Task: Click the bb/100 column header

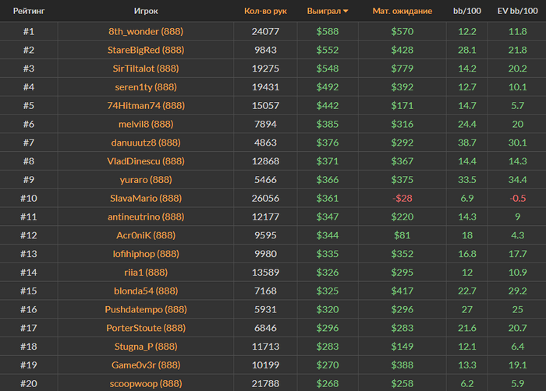Action: tap(467, 12)
